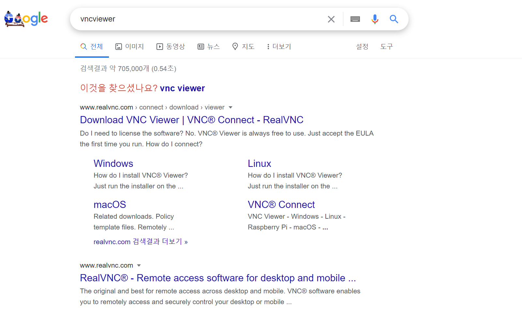The width and height of the screenshot is (522, 309).
Task: Click the result count text '검색결과 약 705,000개'
Action: click(114, 68)
